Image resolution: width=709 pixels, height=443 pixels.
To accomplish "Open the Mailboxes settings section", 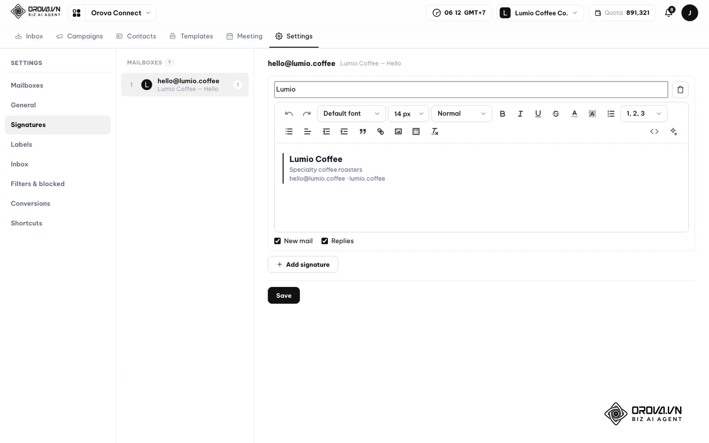I will coord(58,85).
